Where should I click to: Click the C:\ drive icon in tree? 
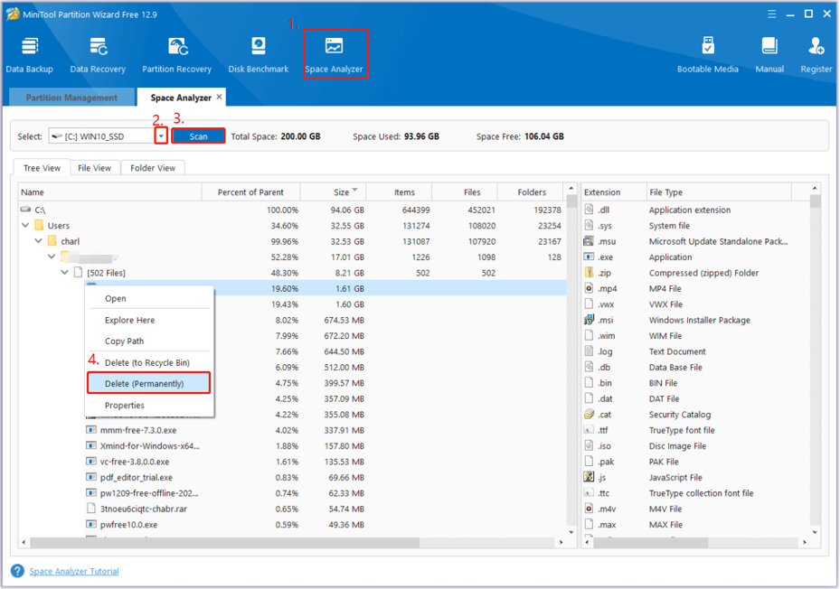[25, 210]
